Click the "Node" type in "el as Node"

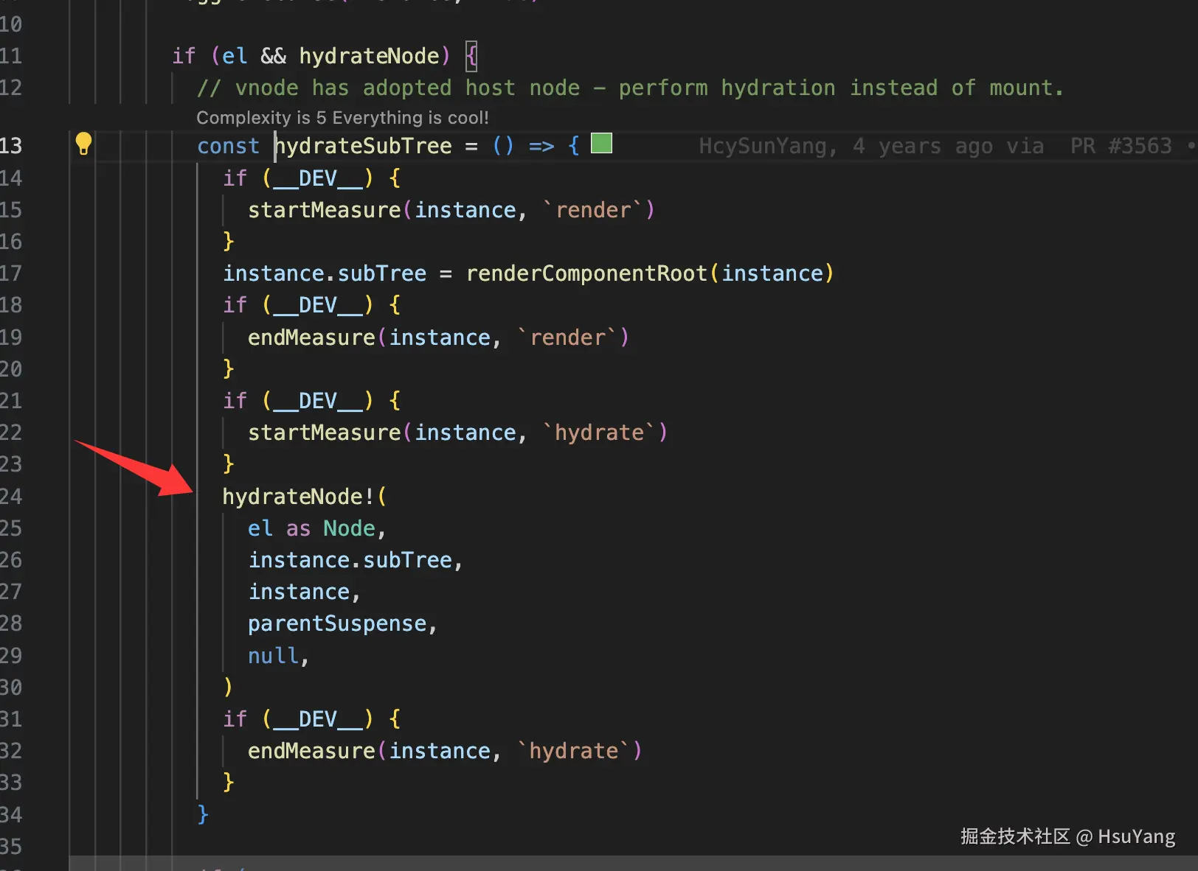click(x=349, y=528)
